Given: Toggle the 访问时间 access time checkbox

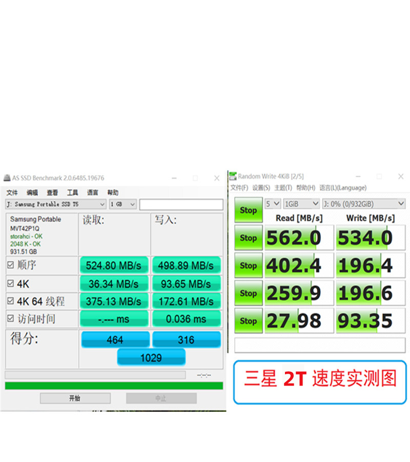Looking at the screenshot, I should point(10,318).
